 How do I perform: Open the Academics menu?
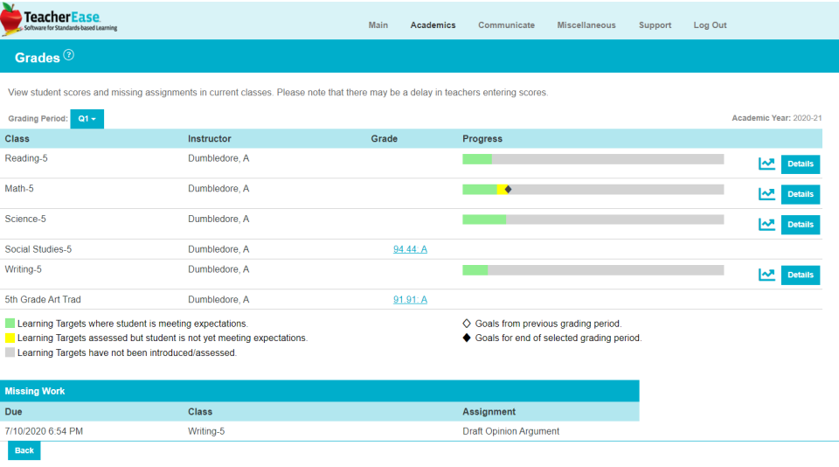pos(433,25)
